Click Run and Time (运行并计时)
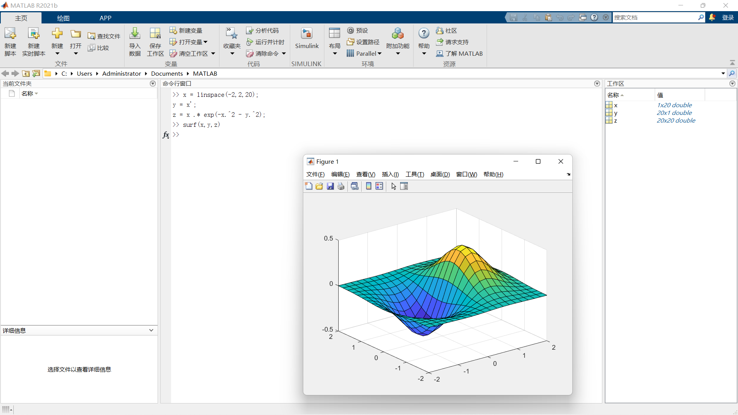 (266, 42)
